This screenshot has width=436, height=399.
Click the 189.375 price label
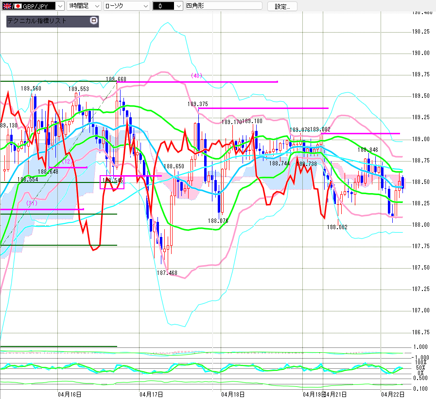click(198, 104)
